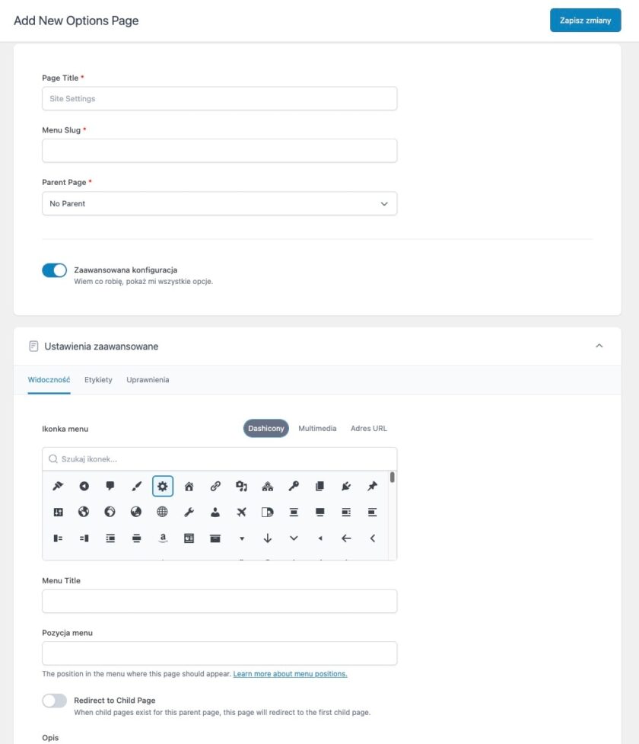Viewport: 639px width, 744px height.
Task: Select the Amazon logo dashicon
Action: 163,538
